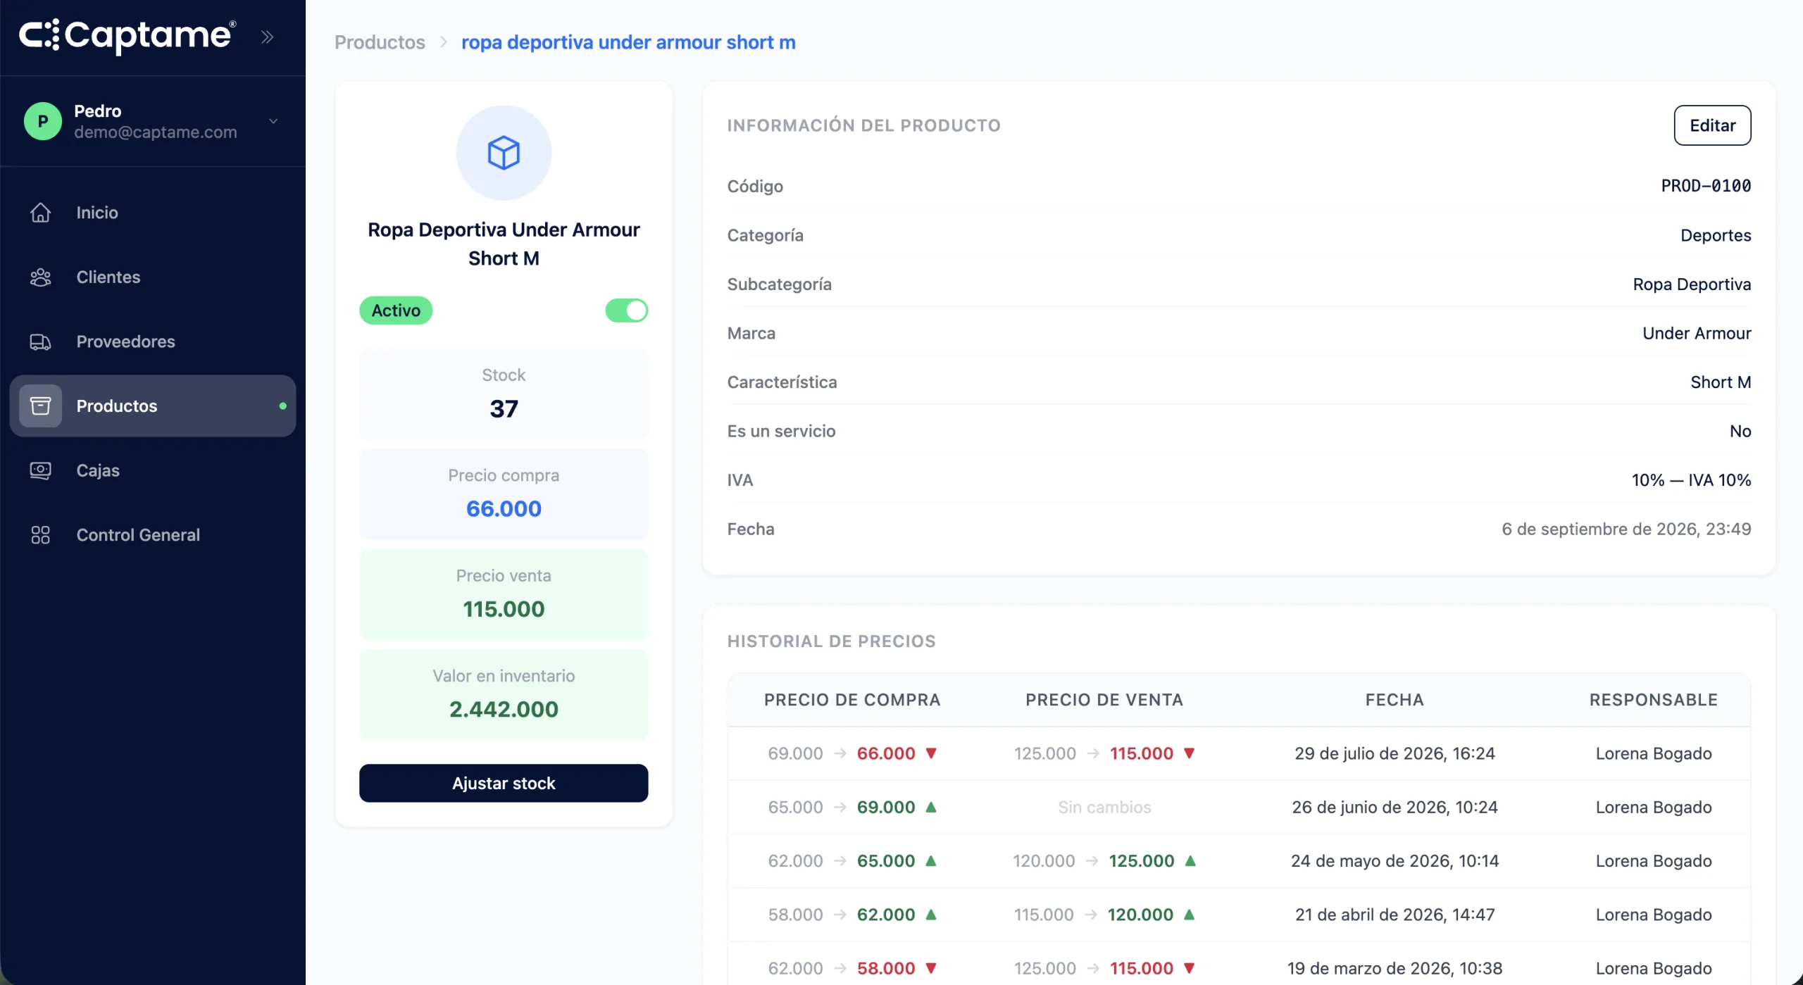Open the Clientes section
The image size is (1803, 985).
(x=153, y=277)
